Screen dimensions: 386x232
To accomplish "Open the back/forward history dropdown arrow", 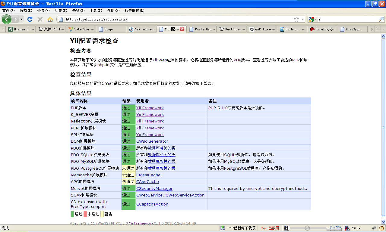I will tap(21, 19).
